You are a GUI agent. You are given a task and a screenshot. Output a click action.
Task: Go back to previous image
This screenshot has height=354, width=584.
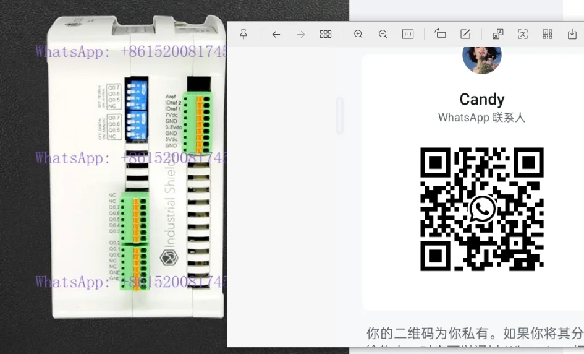276,34
